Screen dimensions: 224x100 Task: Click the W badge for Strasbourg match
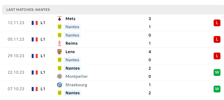[x=217, y=89]
